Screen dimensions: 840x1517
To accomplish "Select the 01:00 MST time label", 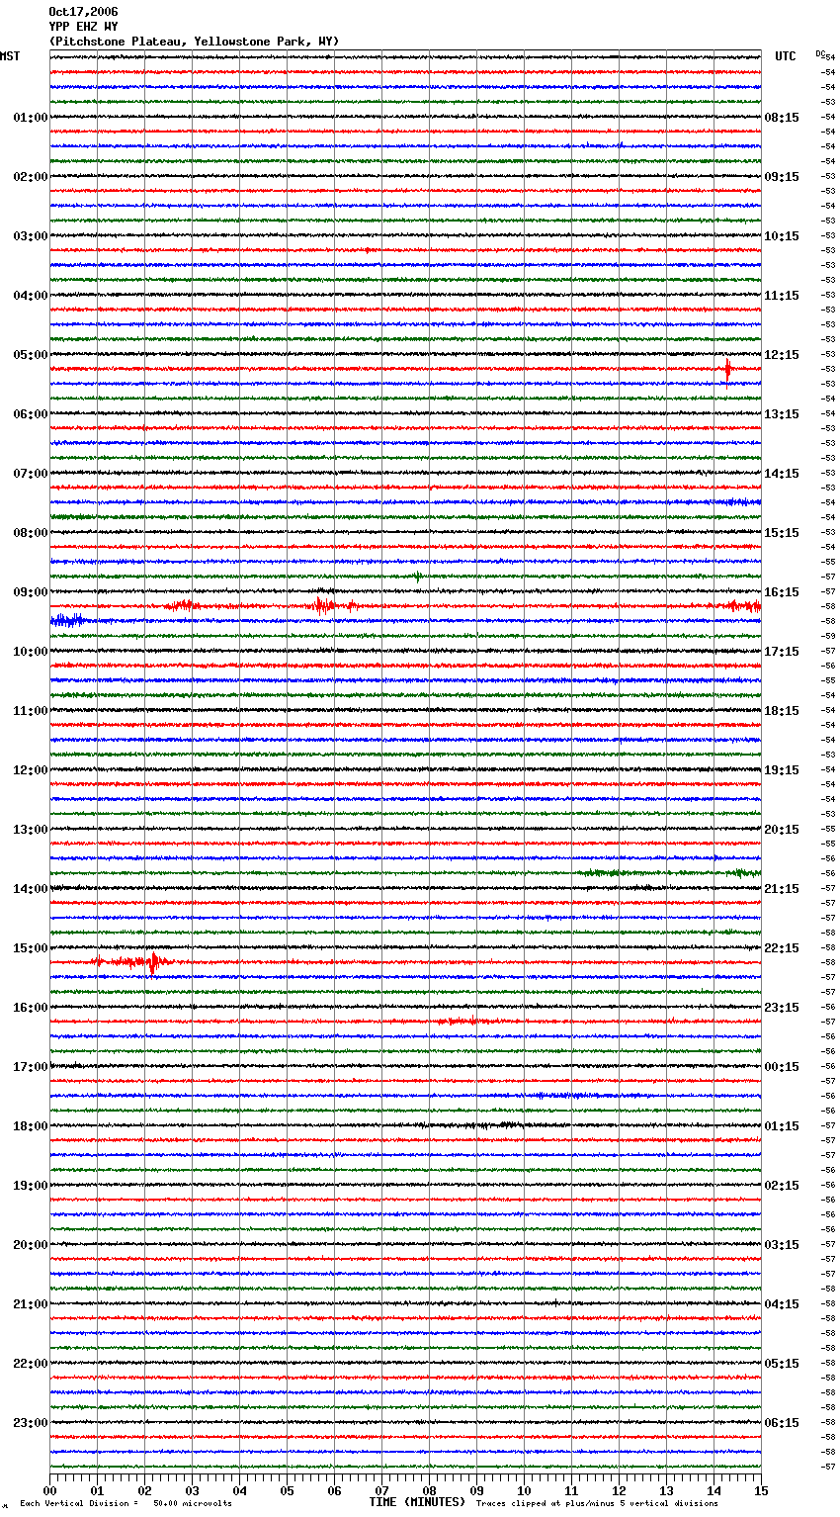I will pos(31,118).
